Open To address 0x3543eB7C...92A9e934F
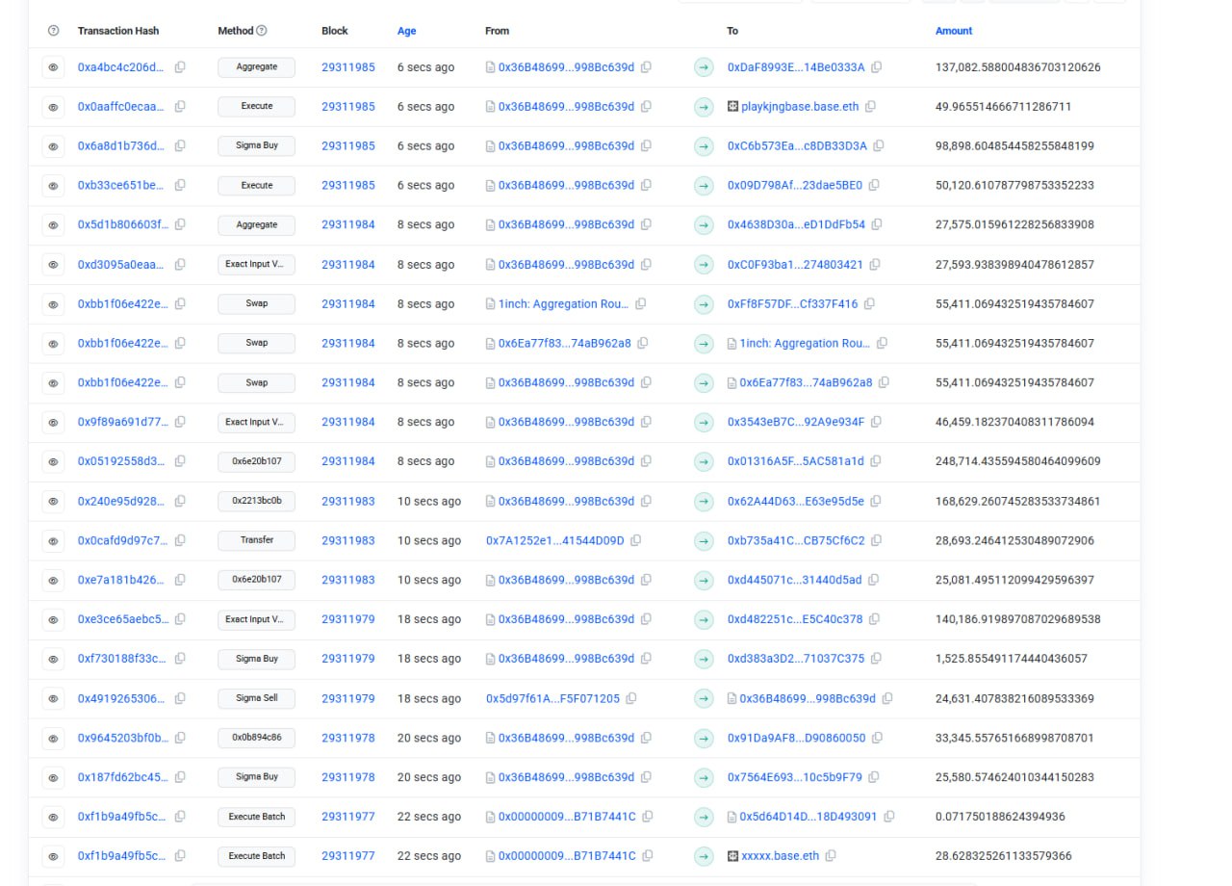The width and height of the screenshot is (1232, 886). 796,423
